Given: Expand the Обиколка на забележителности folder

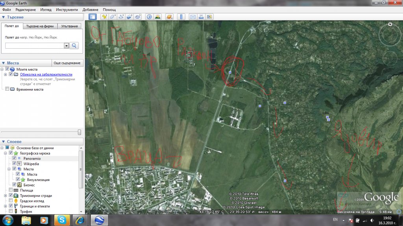Looking at the screenshot, I should click(6, 75).
